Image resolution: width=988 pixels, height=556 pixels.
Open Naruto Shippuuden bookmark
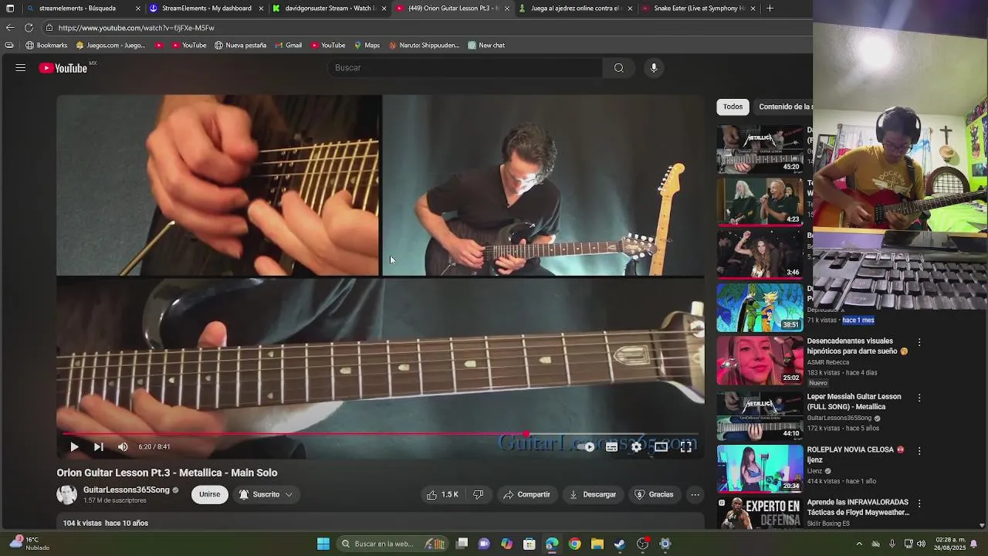(424, 46)
